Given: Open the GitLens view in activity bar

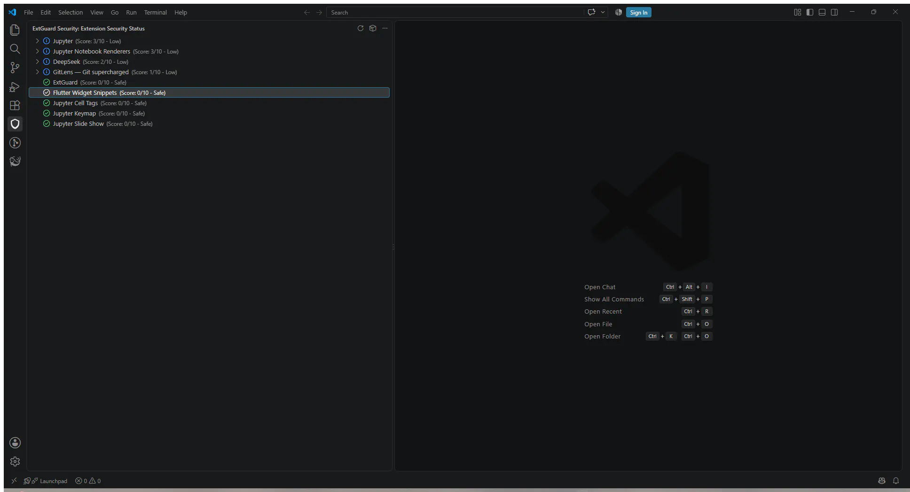Looking at the screenshot, I should tap(15, 143).
